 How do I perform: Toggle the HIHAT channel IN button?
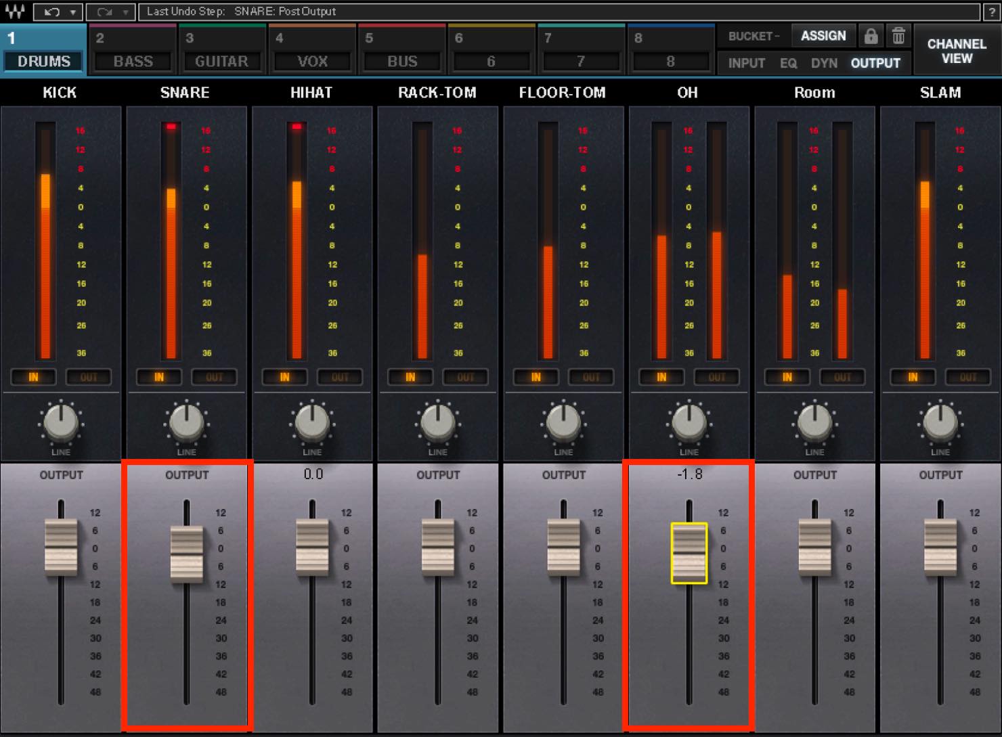tap(284, 377)
